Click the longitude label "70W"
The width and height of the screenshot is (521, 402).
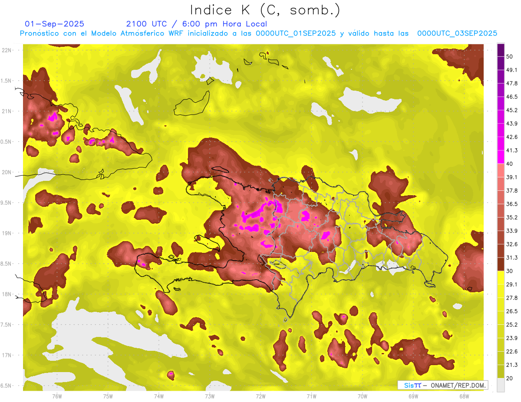point(363,396)
